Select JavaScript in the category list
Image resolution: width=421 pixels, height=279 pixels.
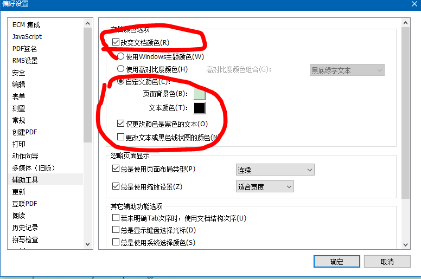point(27,37)
